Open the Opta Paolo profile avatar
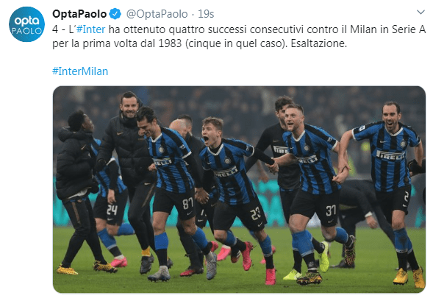 pos(26,24)
